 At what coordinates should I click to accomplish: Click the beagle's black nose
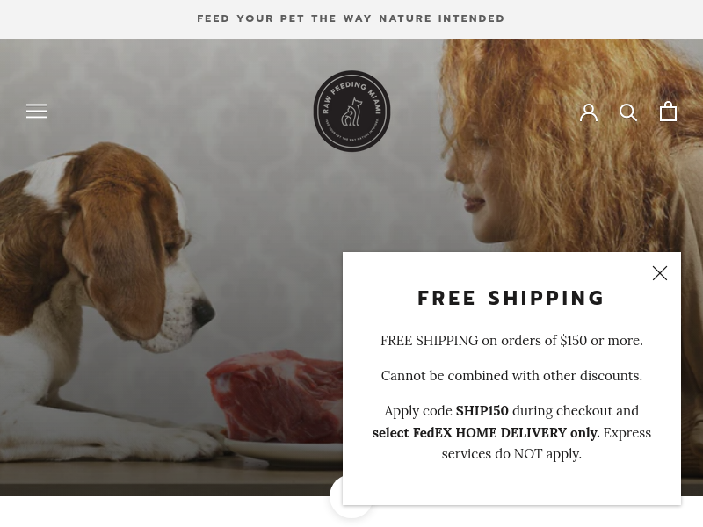tap(204, 311)
